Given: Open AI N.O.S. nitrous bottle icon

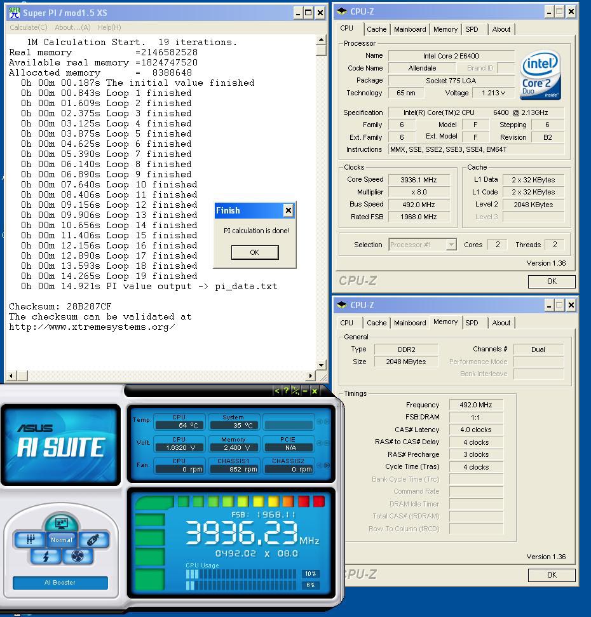Looking at the screenshot, I should 93,539.
